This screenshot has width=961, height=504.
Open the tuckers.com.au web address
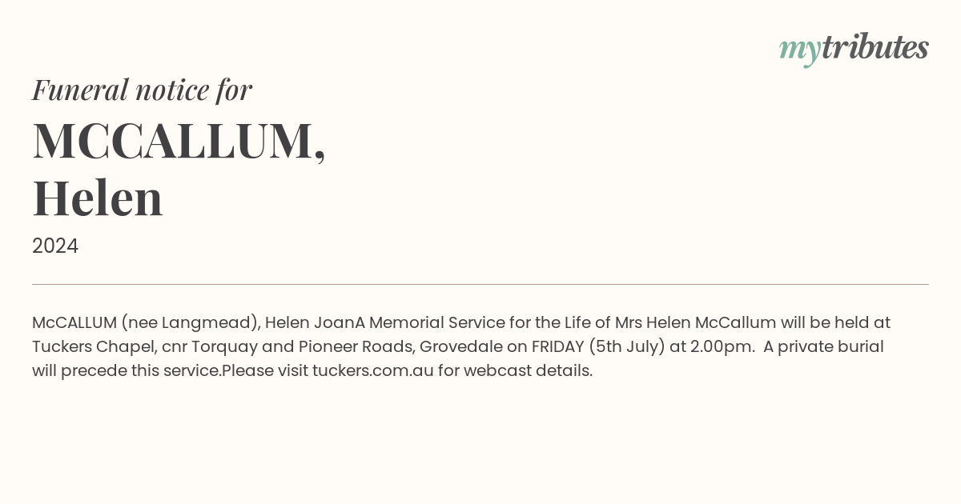[372, 370]
